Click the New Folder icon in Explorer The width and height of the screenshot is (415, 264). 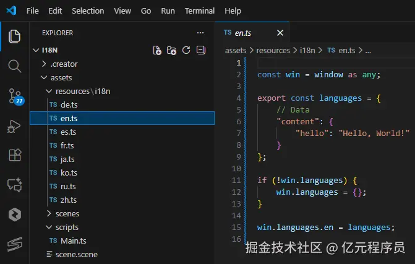(x=171, y=50)
